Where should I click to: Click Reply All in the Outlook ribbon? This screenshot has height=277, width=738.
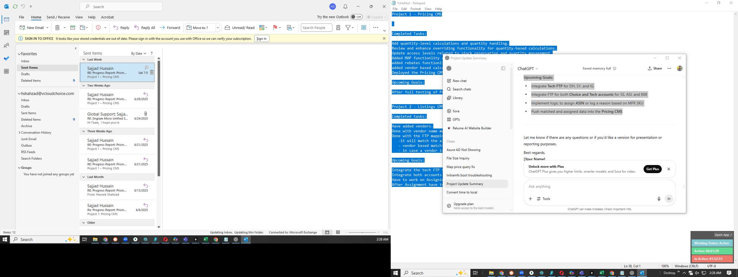(145, 28)
